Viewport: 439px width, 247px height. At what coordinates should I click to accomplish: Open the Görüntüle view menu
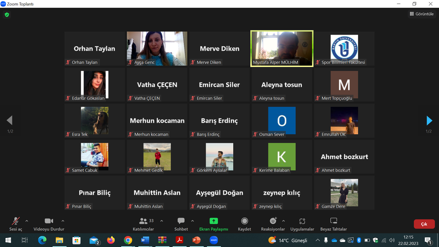click(421, 14)
